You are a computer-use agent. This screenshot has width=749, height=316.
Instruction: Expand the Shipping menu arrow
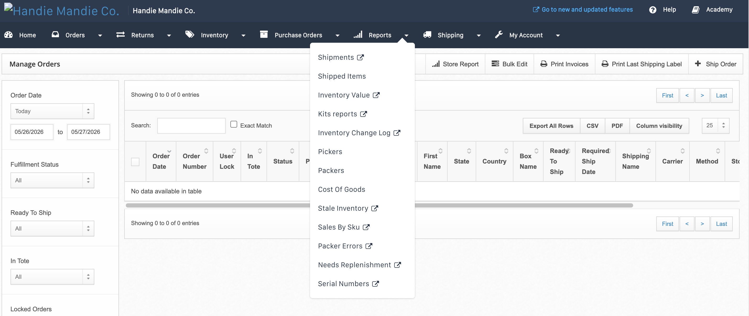tap(479, 35)
